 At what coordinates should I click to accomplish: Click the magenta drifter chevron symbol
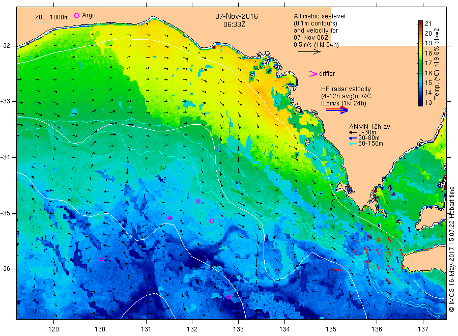[x=313, y=74]
